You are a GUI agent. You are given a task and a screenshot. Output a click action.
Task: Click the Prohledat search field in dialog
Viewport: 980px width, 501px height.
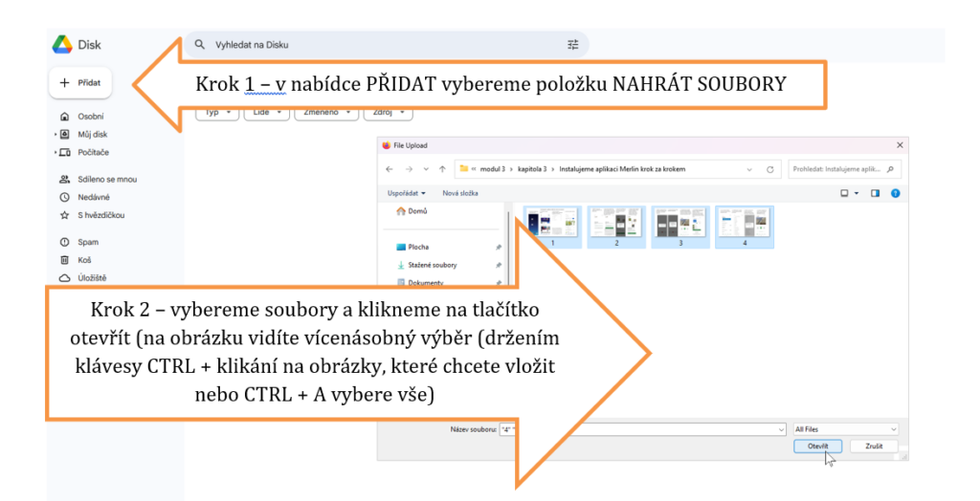tap(842, 169)
